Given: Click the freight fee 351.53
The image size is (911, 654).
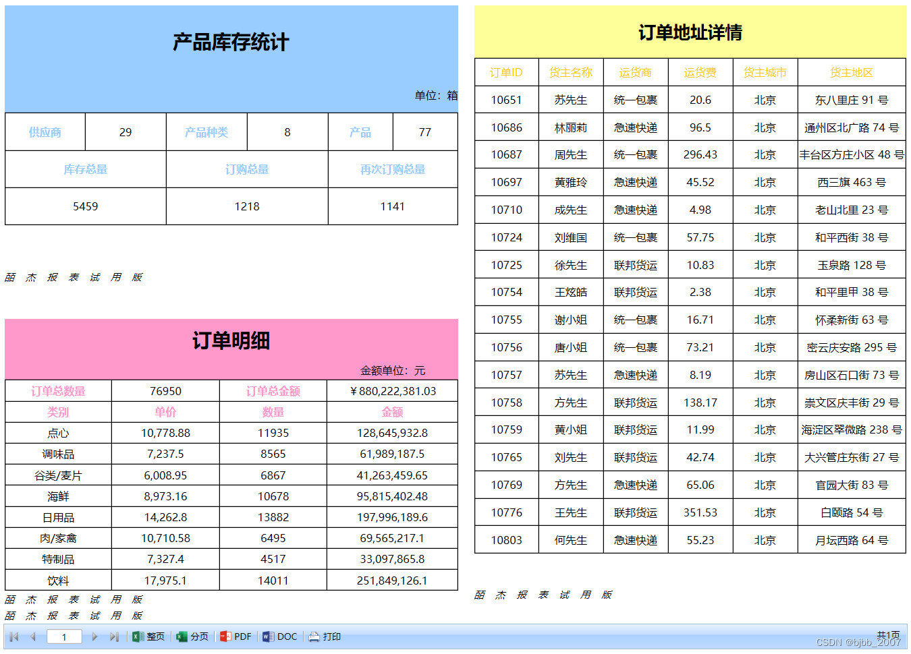Looking at the screenshot, I should click(700, 512).
